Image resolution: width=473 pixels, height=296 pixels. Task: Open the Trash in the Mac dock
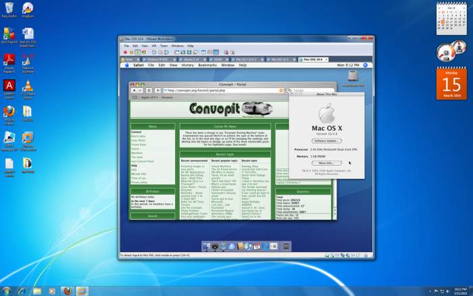pyautogui.click(x=286, y=246)
